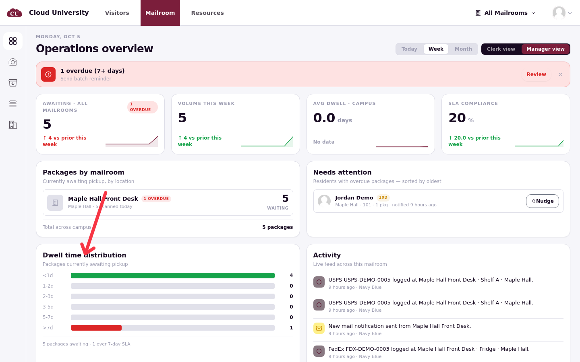
Task: Click the Cloud University title link
Action: pos(59,12)
